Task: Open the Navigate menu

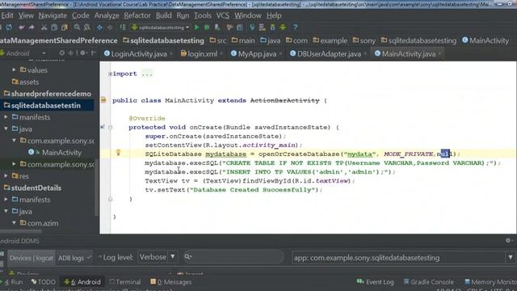Action: [53, 15]
